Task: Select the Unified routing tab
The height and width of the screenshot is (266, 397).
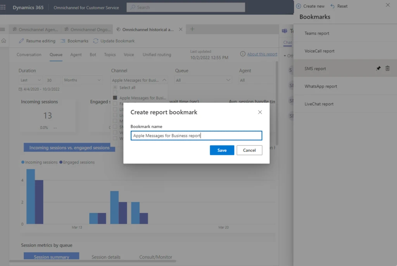Action: click(157, 55)
